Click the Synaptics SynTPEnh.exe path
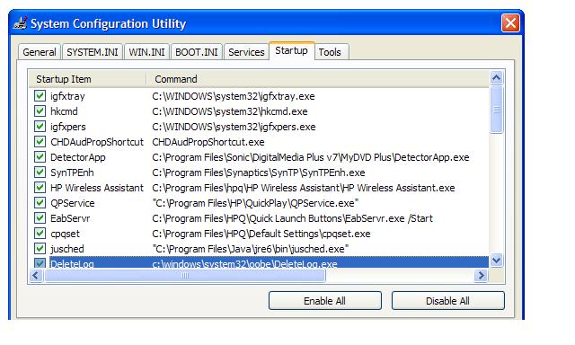 (x=259, y=172)
